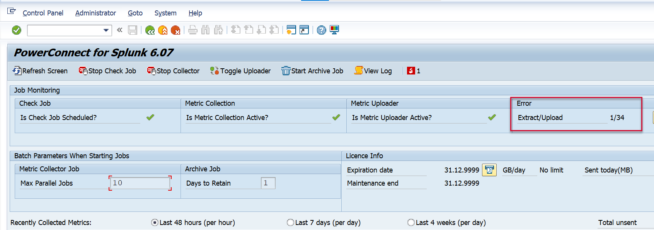Click the Customize Local Layout monitor icon
The height and width of the screenshot is (230, 654).
[x=334, y=30]
